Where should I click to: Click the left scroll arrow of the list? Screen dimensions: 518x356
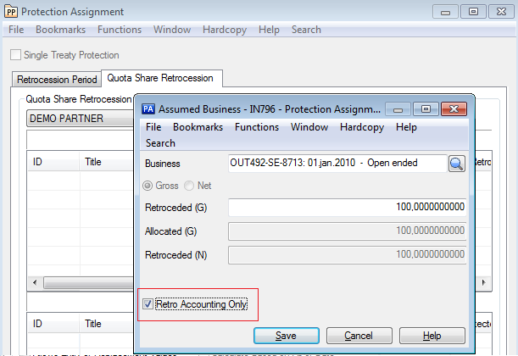pyautogui.click(x=34, y=282)
